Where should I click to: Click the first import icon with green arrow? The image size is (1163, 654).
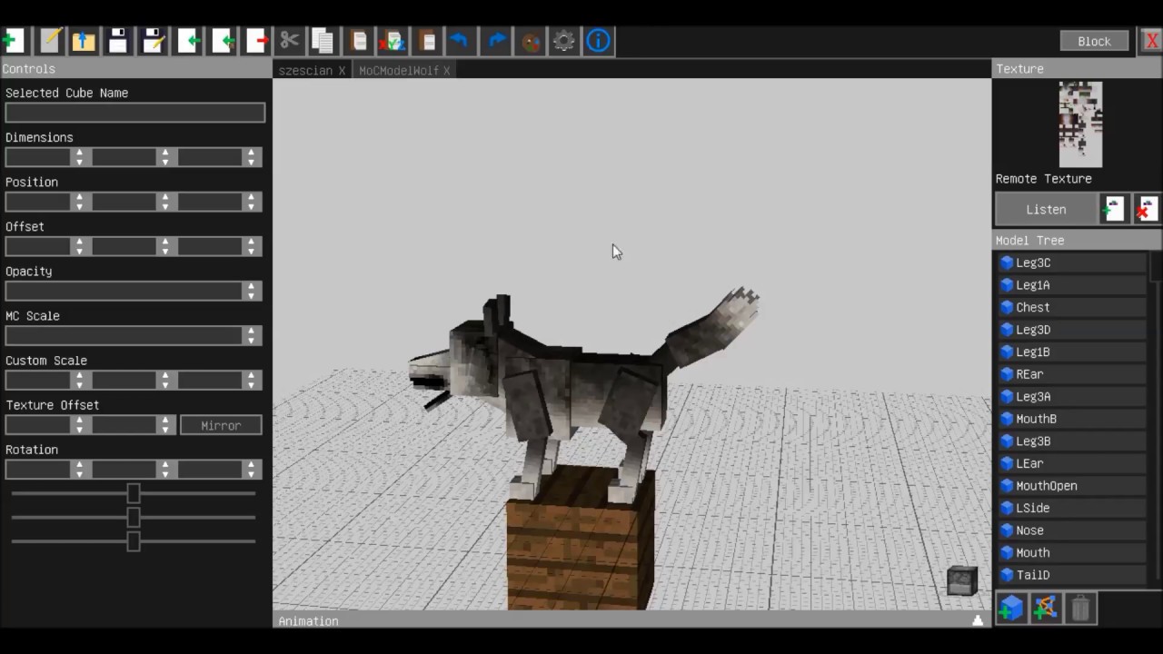189,41
